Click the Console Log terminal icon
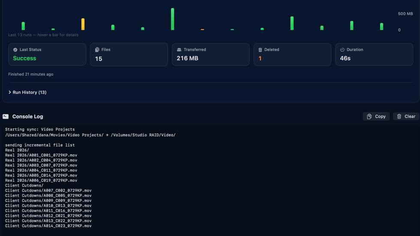 (x=6, y=116)
